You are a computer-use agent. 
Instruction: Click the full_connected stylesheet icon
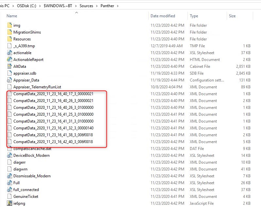(x=9, y=189)
